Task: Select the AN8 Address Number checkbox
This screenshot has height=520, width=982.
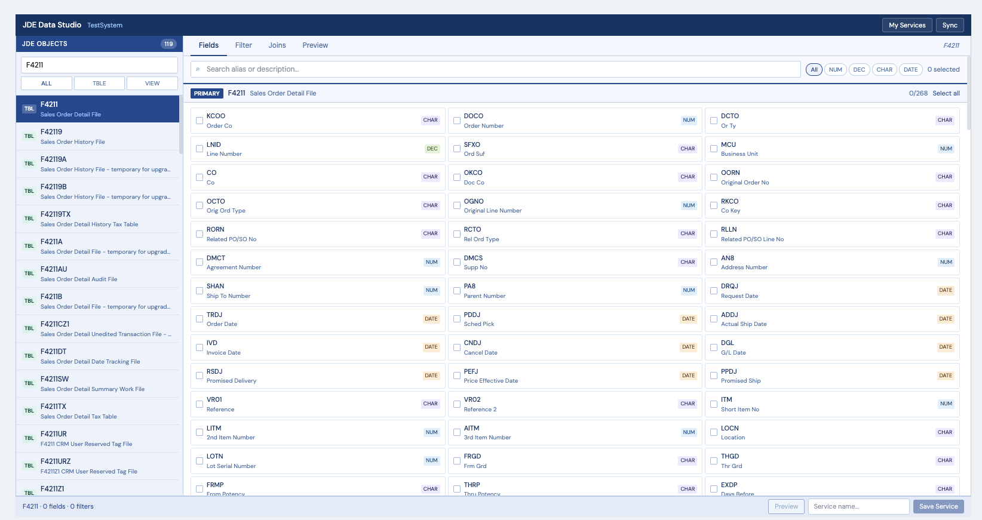Action: pyautogui.click(x=714, y=262)
